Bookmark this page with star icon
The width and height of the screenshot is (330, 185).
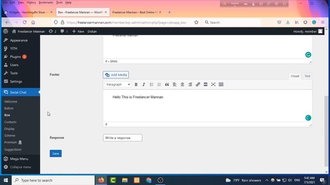[196, 22]
